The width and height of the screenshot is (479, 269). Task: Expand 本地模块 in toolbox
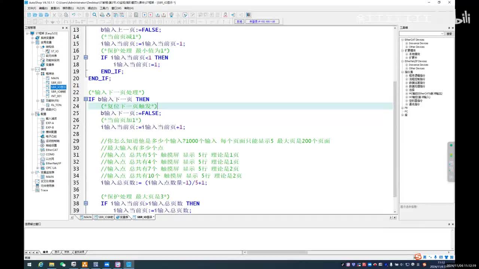click(406, 54)
